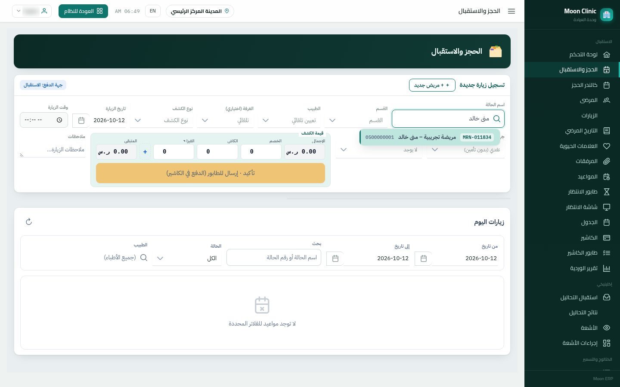
Task: Click the plus button beside الفيزا
Action: (x=145, y=152)
